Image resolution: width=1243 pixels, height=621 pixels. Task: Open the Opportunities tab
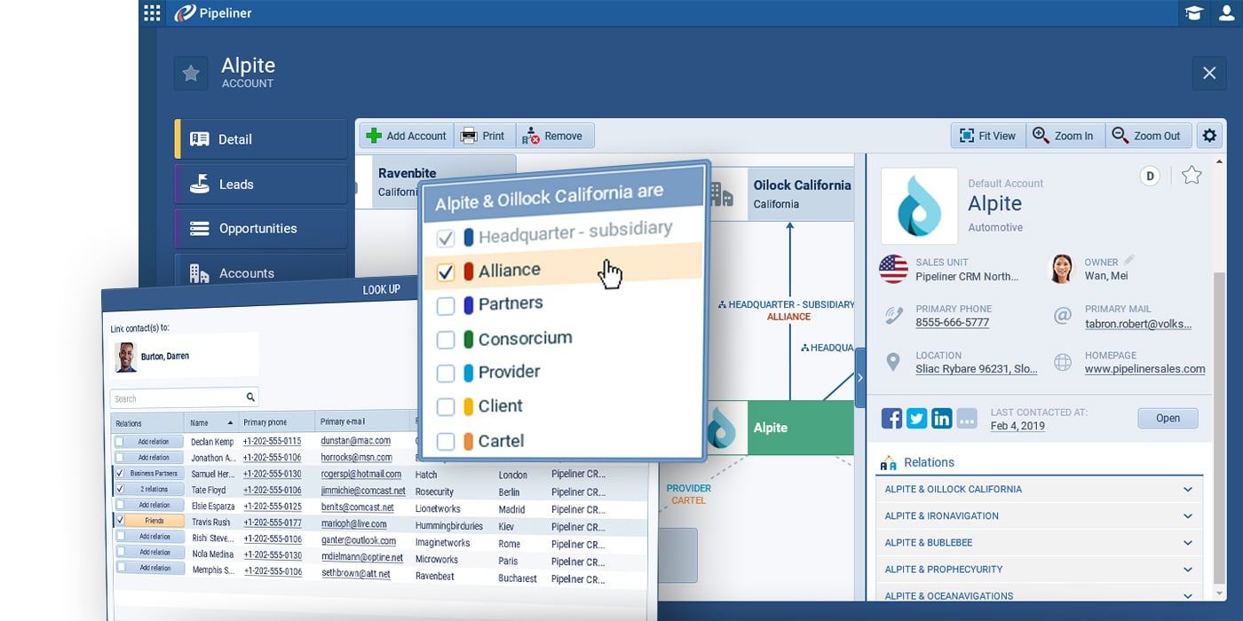click(x=261, y=229)
